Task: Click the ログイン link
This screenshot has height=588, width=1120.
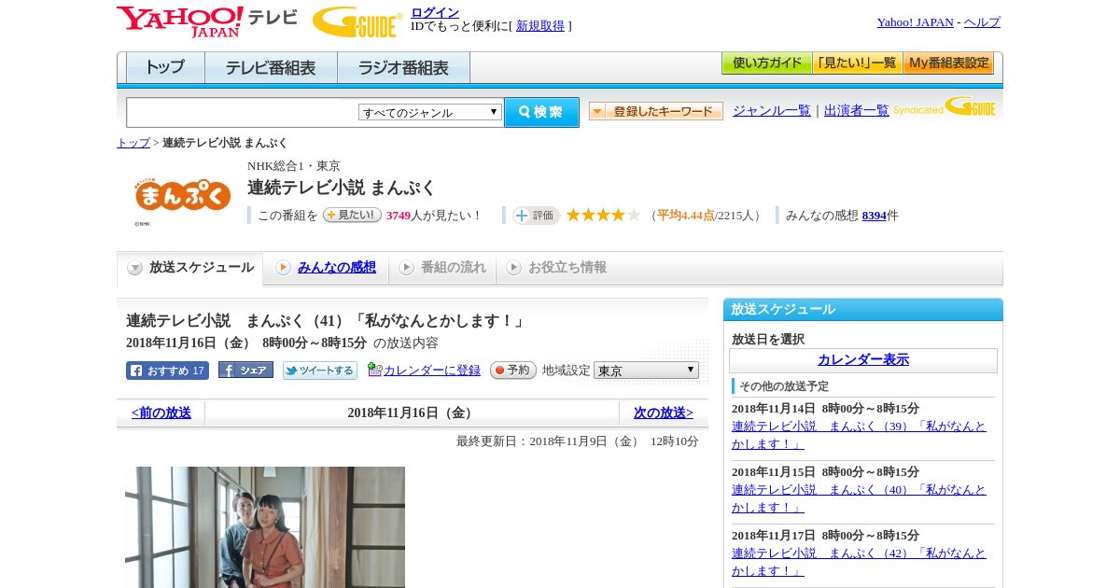Action: pyautogui.click(x=435, y=12)
